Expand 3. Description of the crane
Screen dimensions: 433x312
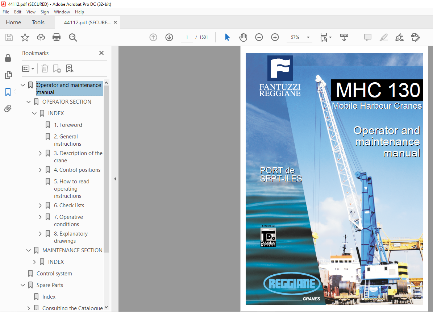point(40,153)
